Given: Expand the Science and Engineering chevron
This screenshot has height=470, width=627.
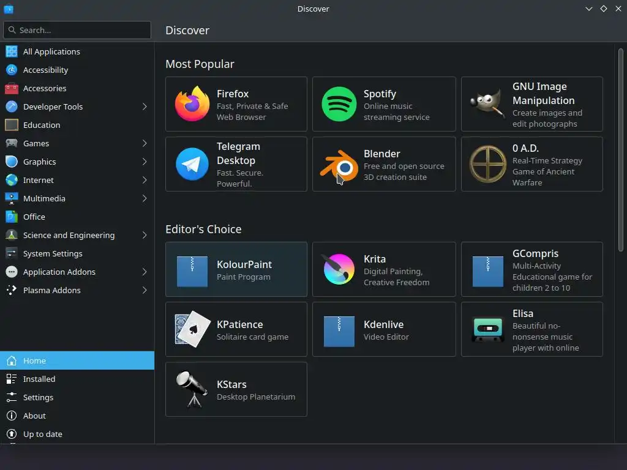Looking at the screenshot, I should [145, 236].
